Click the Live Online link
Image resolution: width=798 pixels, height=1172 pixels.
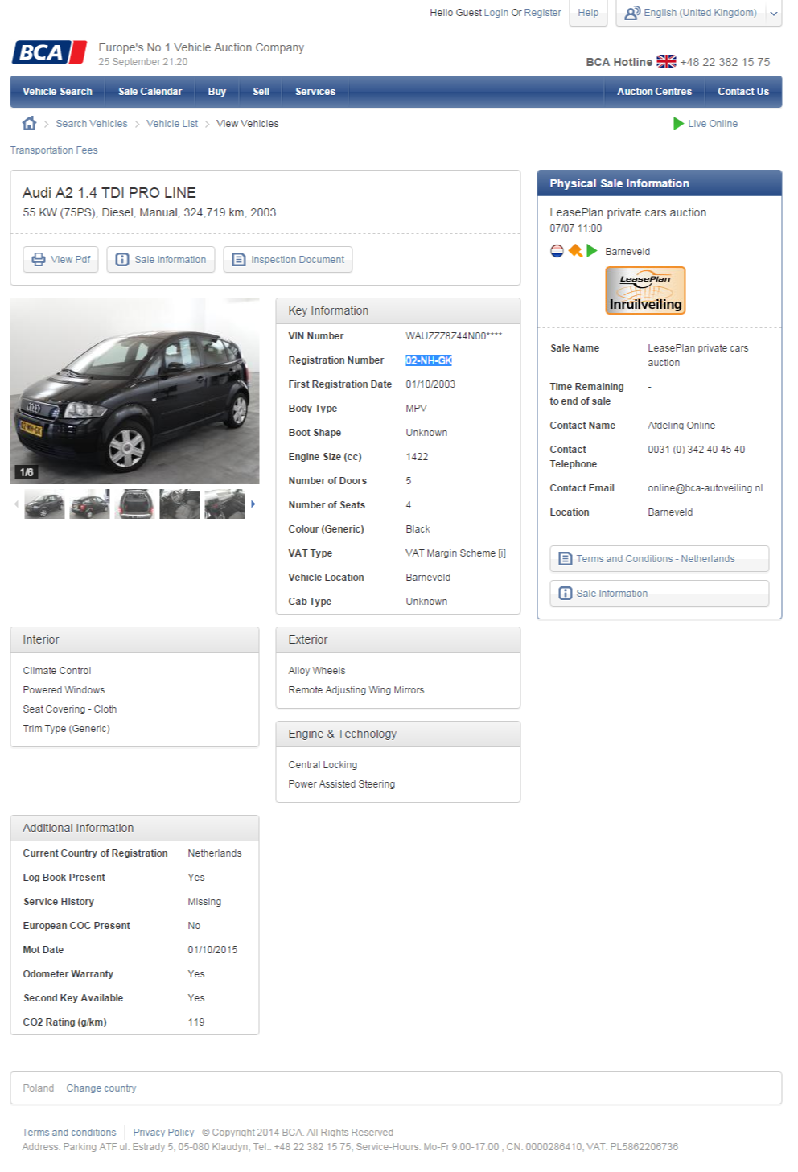712,124
